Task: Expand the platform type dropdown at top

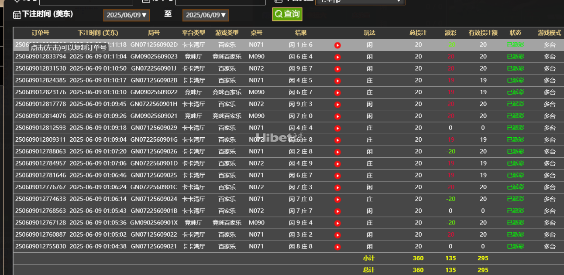Action: (360, 1)
